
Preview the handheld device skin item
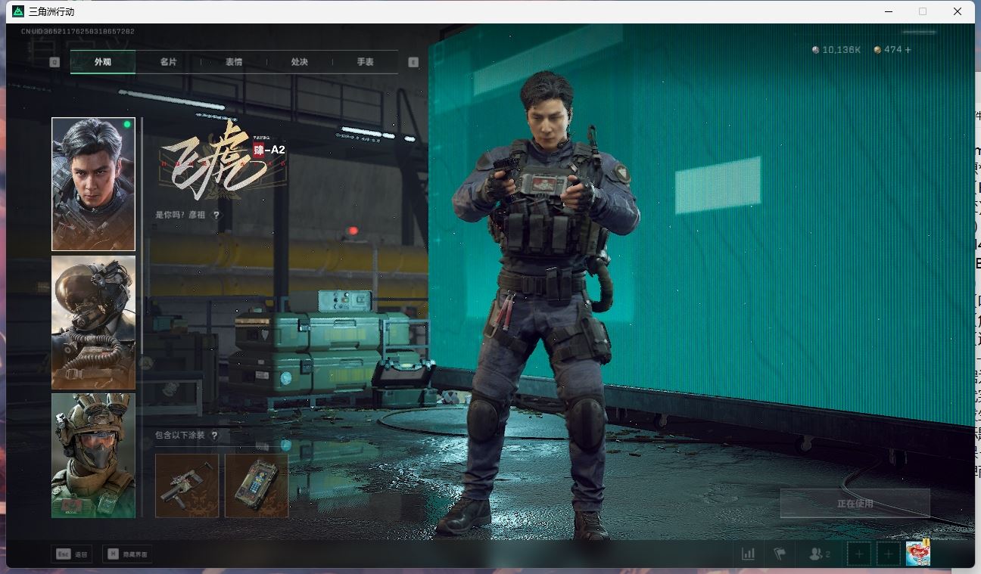click(x=257, y=486)
